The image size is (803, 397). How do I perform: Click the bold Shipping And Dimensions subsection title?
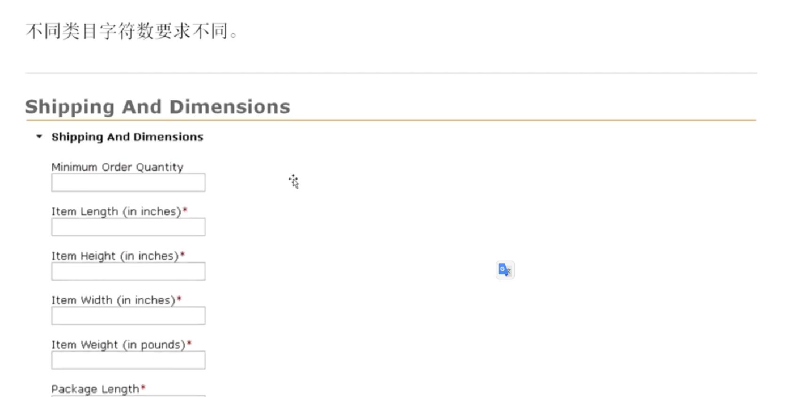pyautogui.click(x=127, y=137)
